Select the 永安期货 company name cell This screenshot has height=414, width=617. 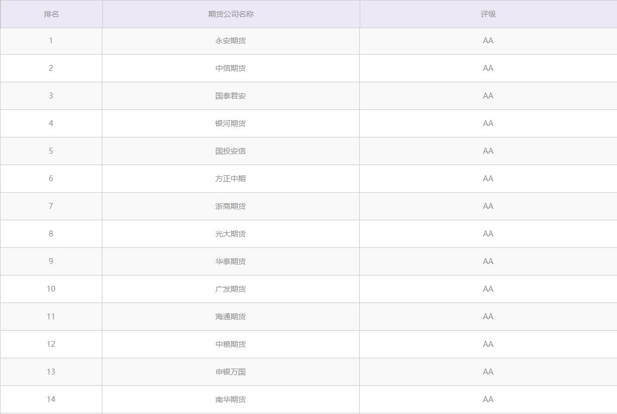[x=231, y=41]
